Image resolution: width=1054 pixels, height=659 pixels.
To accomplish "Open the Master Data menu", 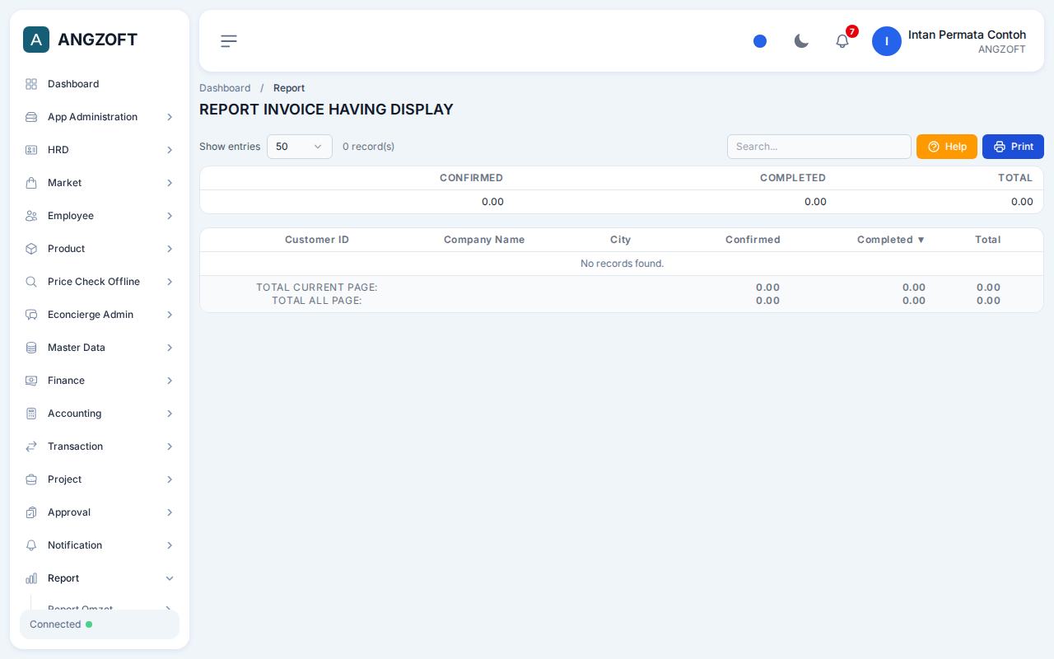I will coord(100,348).
